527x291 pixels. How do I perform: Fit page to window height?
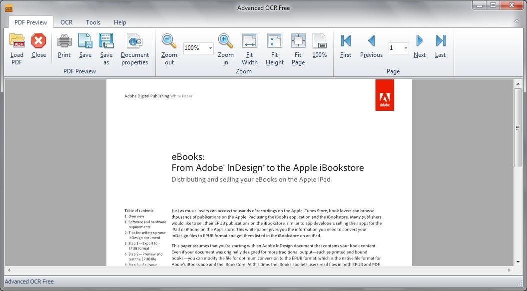coord(274,48)
